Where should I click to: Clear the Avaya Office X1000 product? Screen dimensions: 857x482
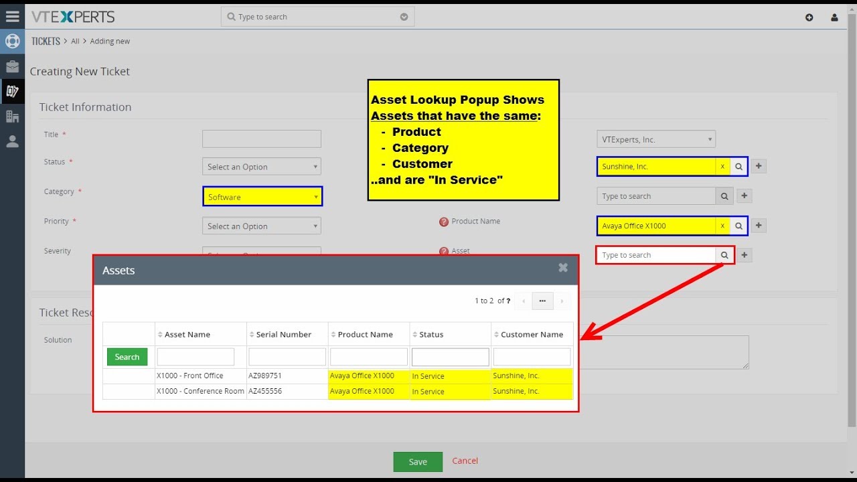coord(722,226)
